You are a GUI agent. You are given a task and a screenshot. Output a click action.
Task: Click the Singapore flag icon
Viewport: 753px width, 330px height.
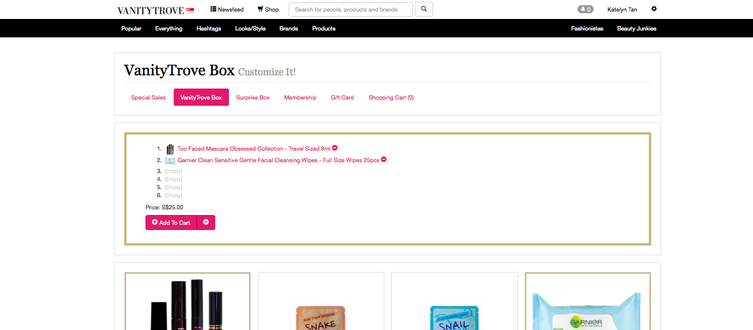(x=190, y=10)
